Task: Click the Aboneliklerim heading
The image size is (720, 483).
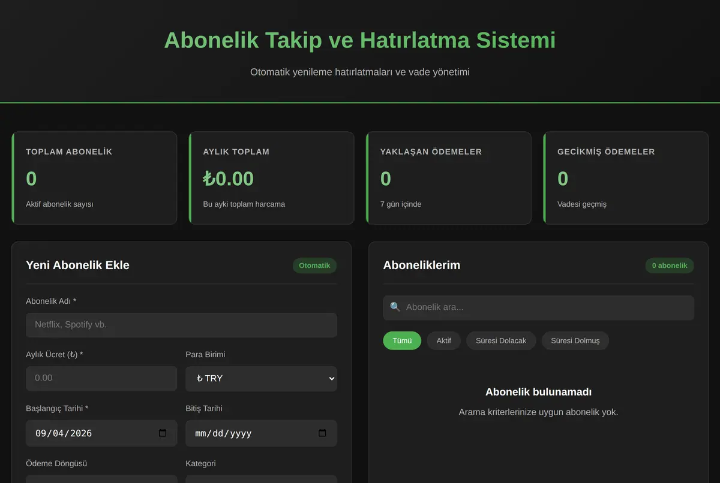Action: pyautogui.click(x=422, y=265)
